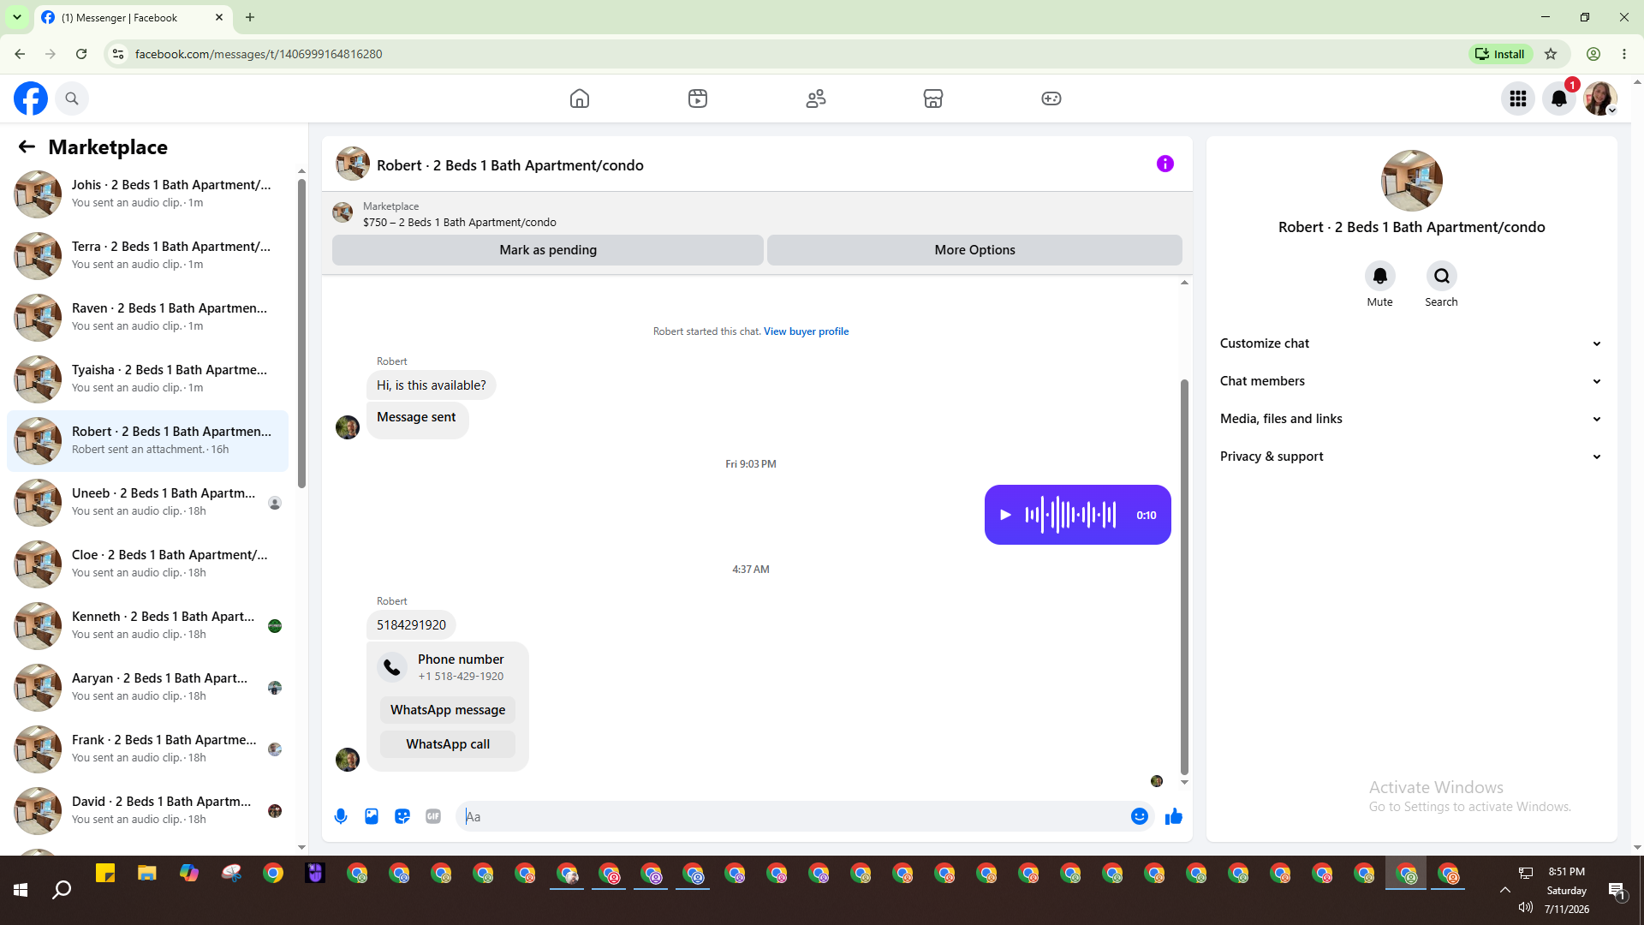Open the taskbar clock and date
The image size is (1644, 925).
[x=1567, y=891]
